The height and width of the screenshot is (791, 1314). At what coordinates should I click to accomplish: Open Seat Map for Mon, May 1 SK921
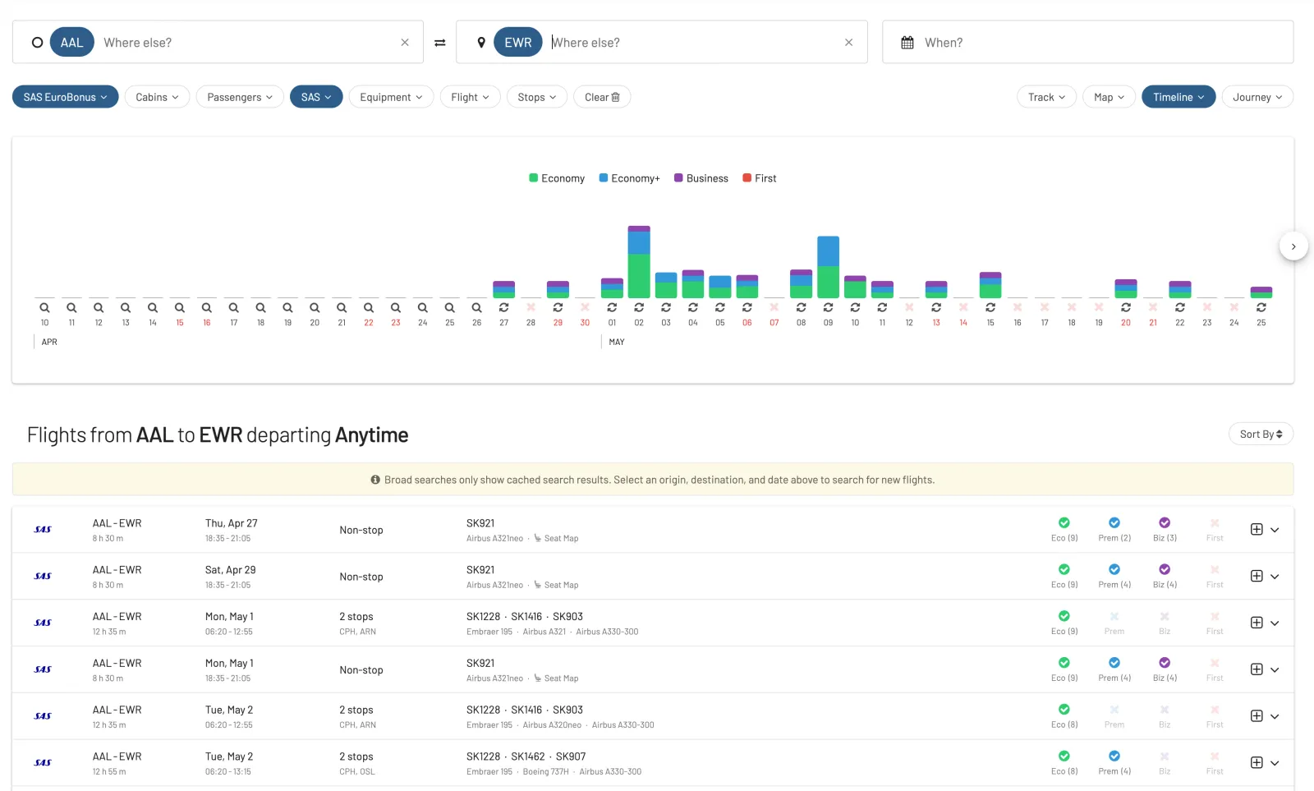pyautogui.click(x=556, y=678)
